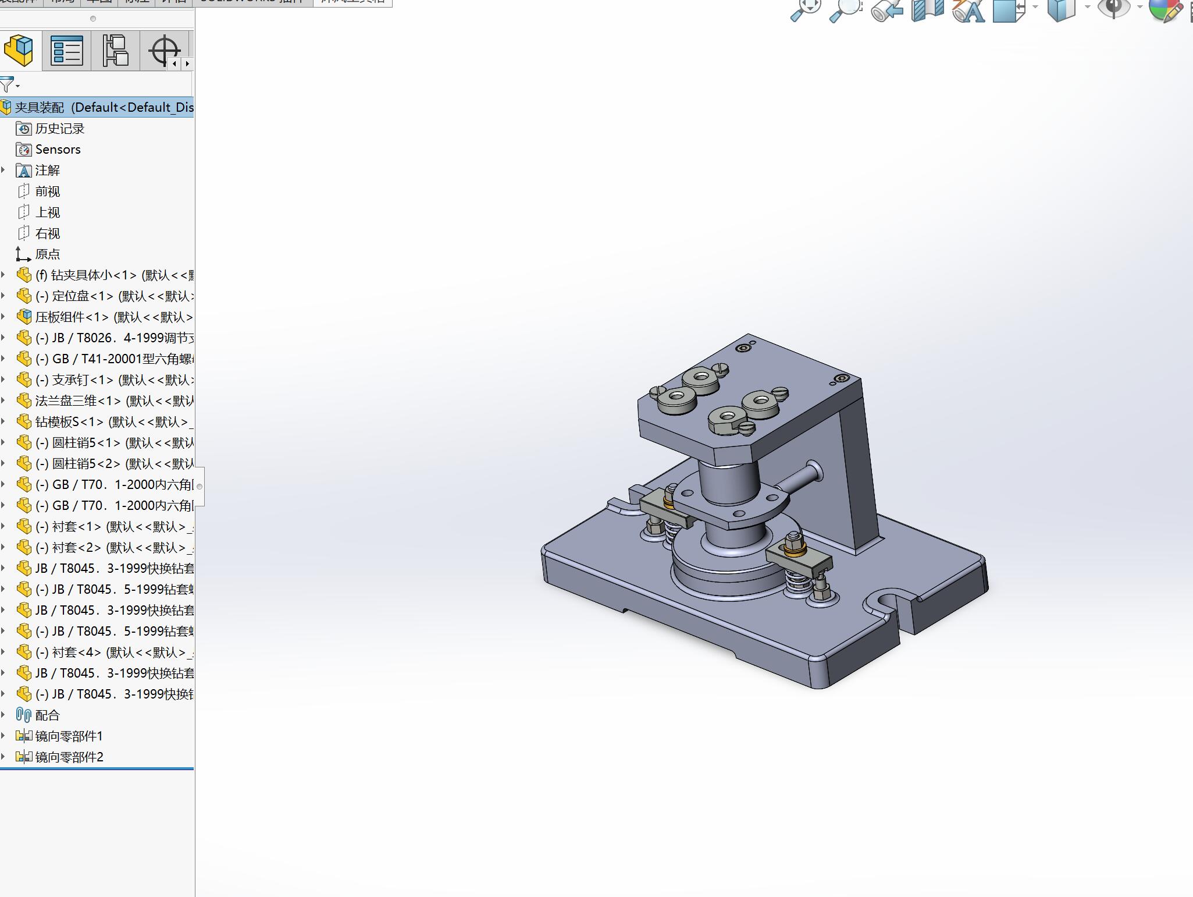Click the 衬套<2> part icon
This screenshot has height=897, width=1193.
pos(24,547)
